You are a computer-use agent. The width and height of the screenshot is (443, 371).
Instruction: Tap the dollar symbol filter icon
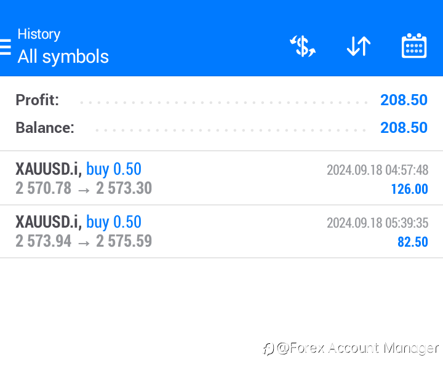point(303,46)
